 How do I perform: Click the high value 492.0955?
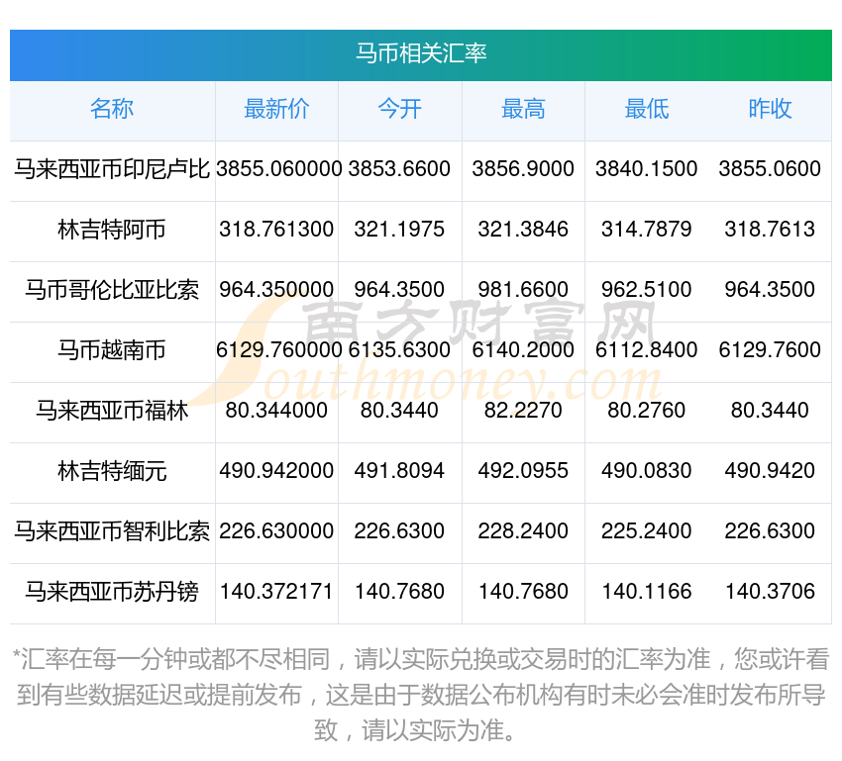(523, 471)
